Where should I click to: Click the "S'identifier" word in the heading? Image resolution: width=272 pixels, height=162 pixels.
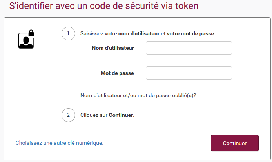click(28, 6)
